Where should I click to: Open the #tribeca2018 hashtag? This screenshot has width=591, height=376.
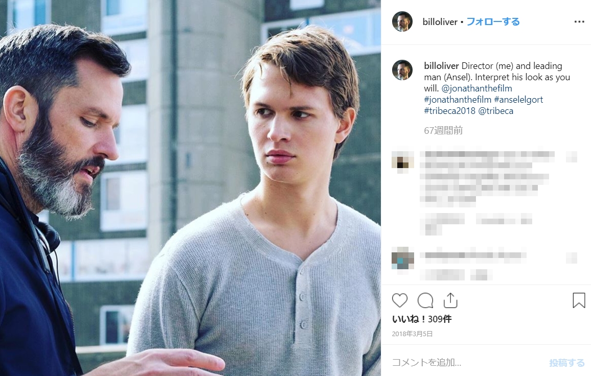click(450, 111)
